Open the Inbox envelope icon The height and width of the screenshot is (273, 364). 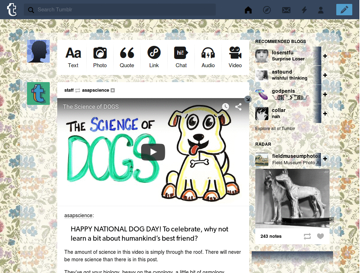(286, 10)
